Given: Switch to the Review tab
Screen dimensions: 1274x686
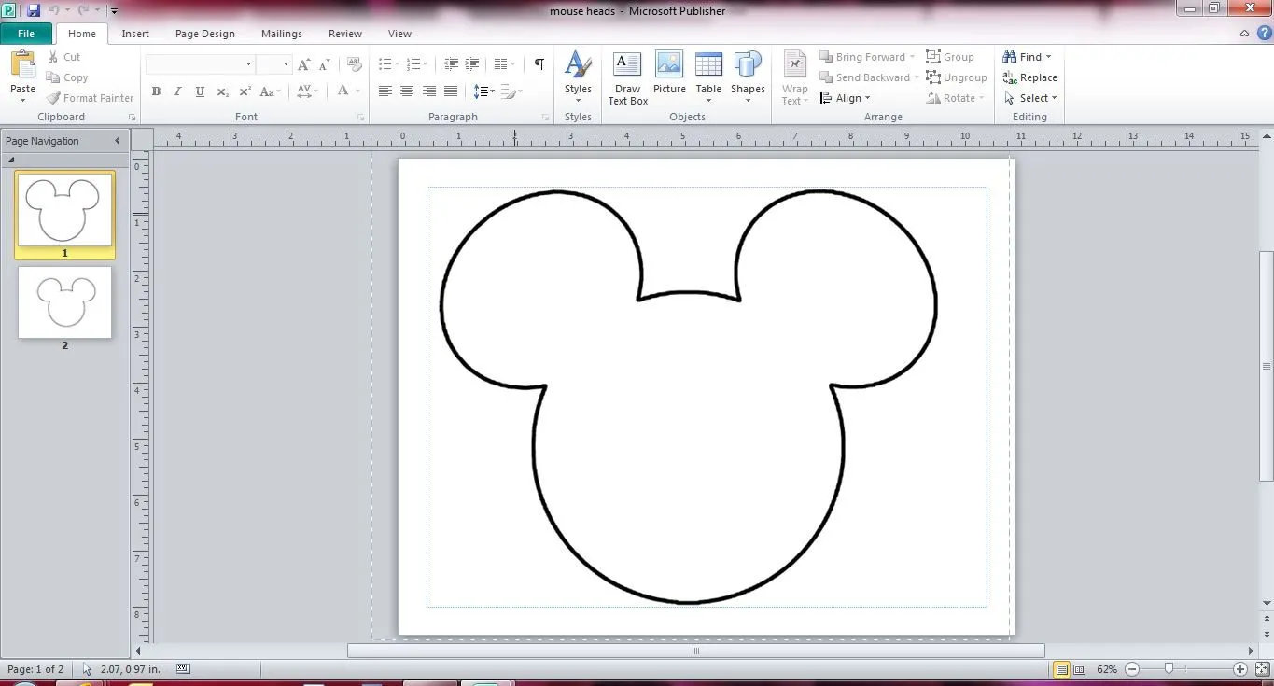Looking at the screenshot, I should click(345, 34).
